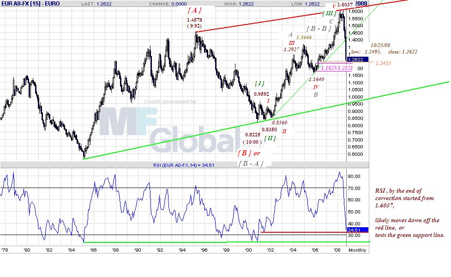Select the note line 'RSI , by the end of'
This screenshot has height=277, width=451.
[398, 191]
